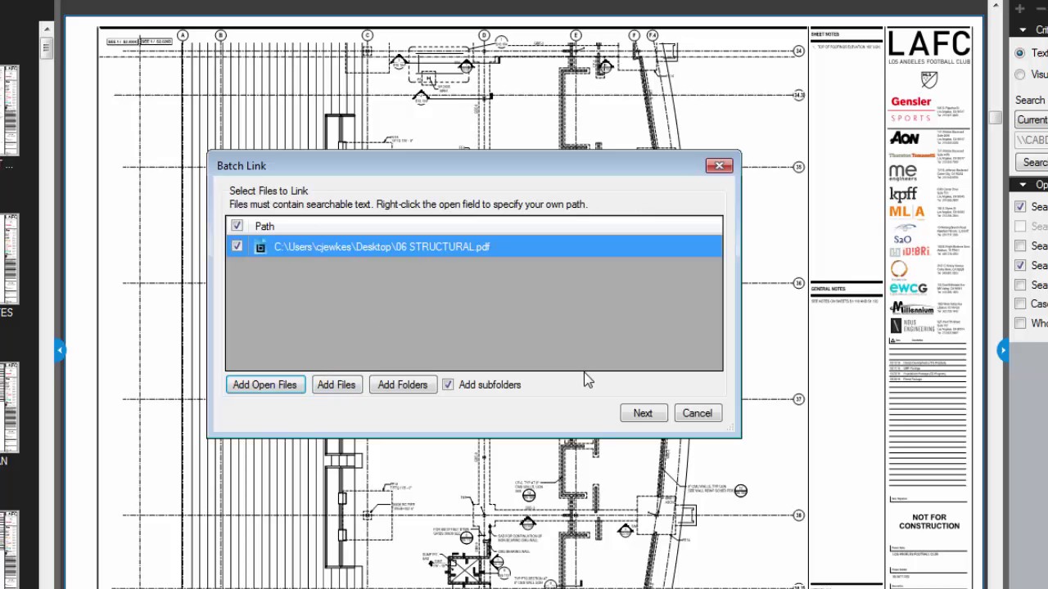This screenshot has height=589, width=1048.
Task: Click Next in Batch Link dialog
Action: (643, 413)
